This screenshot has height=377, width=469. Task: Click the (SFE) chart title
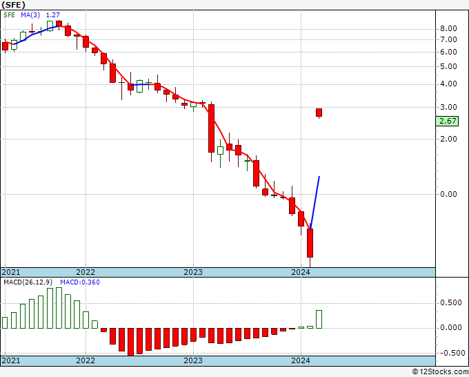click(13, 5)
